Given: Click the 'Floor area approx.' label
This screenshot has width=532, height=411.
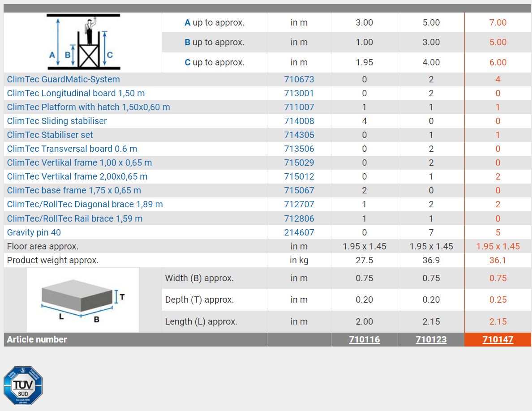Looking at the screenshot, I should 43,247.
